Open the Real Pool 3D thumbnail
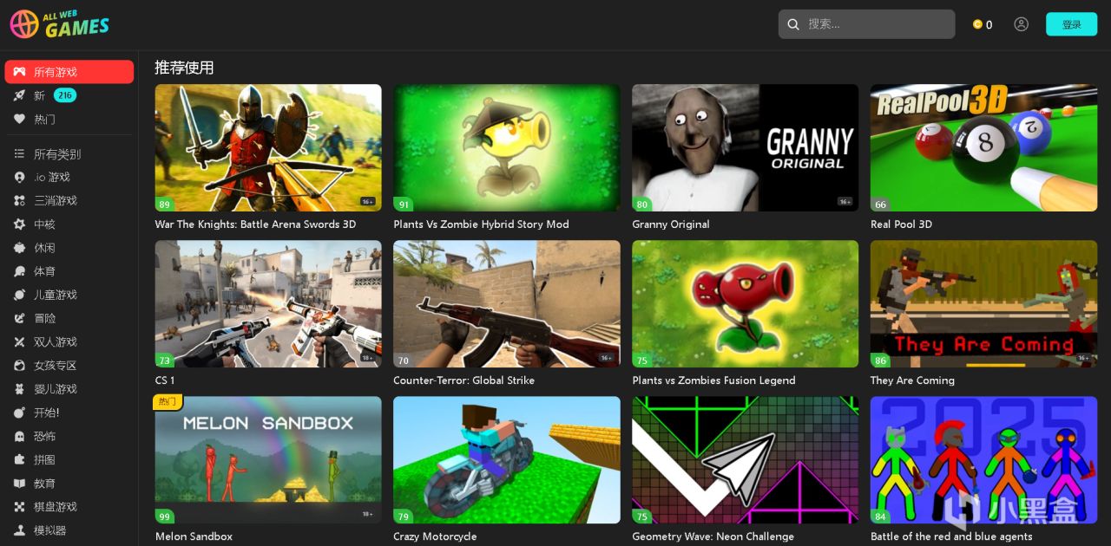Viewport: 1111px width, 546px height. (x=983, y=147)
